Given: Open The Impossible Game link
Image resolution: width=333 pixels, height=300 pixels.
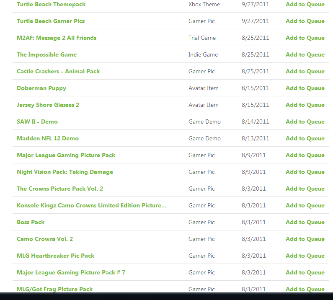Looking at the screenshot, I should (x=47, y=55).
